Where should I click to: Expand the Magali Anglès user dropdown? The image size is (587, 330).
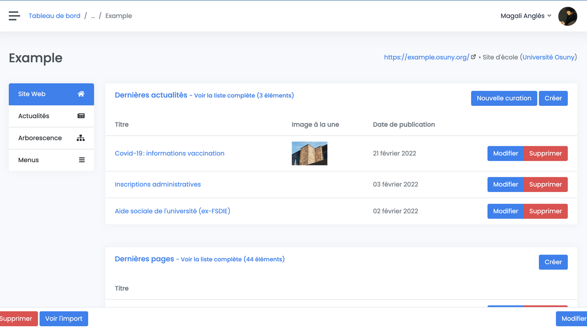526,16
